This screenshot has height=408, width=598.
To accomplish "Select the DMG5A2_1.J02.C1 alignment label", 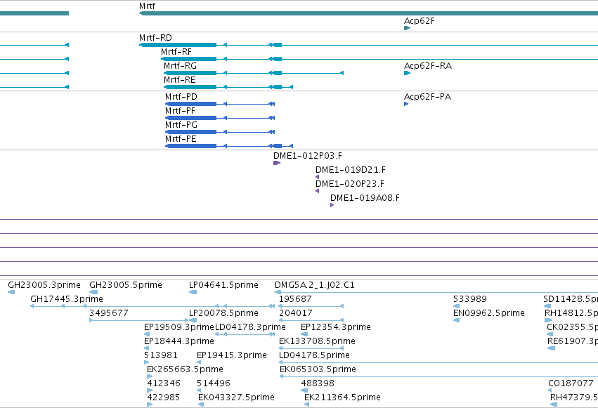I will [x=315, y=285].
